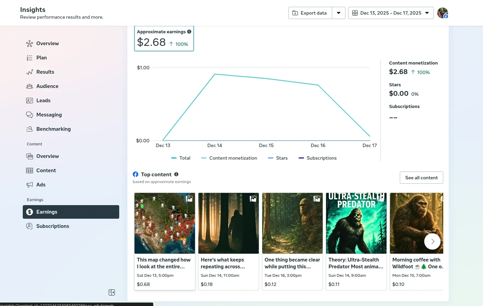Image resolution: width=483 pixels, height=306 pixels.
Task: Click the Top content info icon
Action: pos(176,174)
